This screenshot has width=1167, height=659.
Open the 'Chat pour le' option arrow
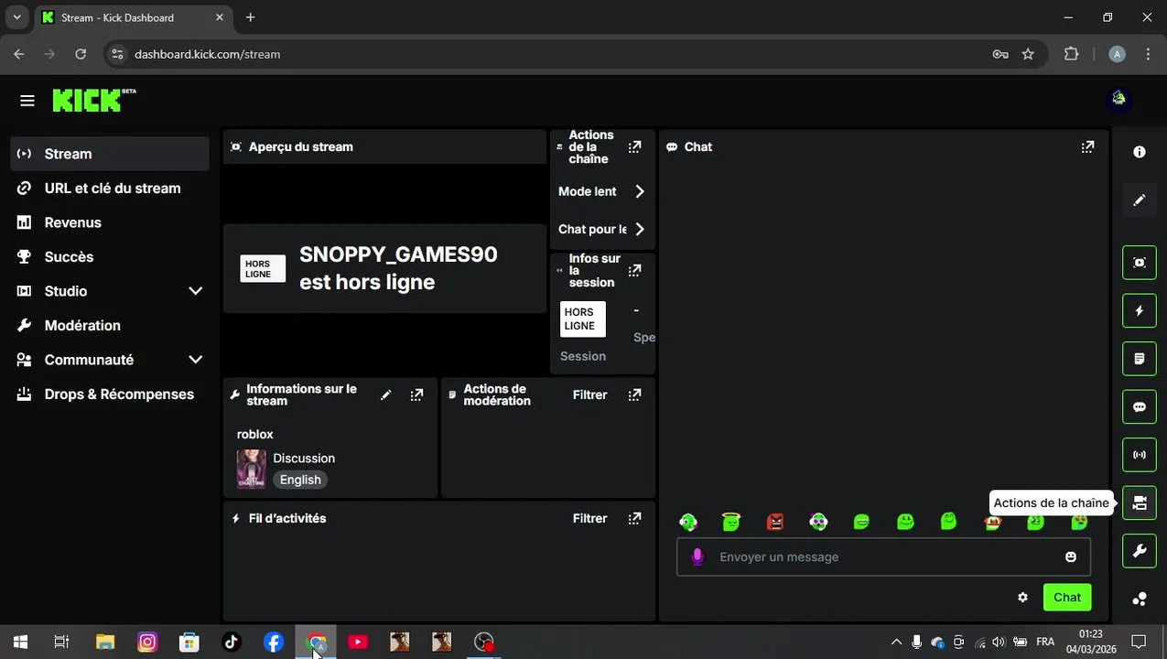[640, 229]
